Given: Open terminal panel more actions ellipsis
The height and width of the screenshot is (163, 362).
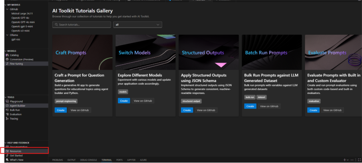Looking at the screenshot, I should coord(352,160).
